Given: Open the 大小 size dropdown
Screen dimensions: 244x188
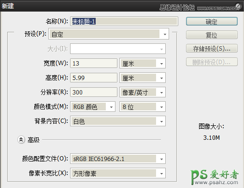Looking at the screenshot, I should tap(118, 49).
